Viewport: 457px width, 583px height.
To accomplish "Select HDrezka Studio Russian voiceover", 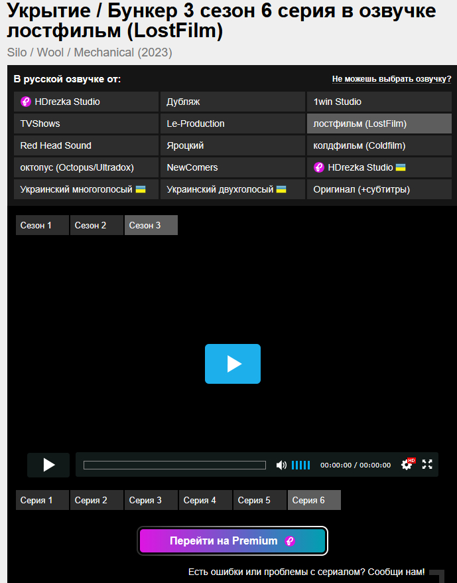I will tap(86, 102).
